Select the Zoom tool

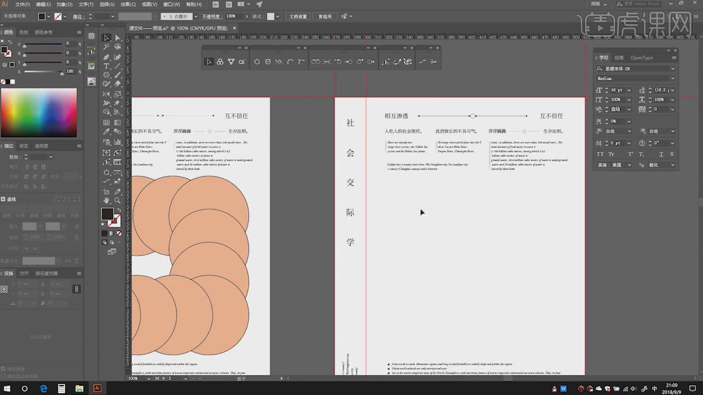(118, 201)
